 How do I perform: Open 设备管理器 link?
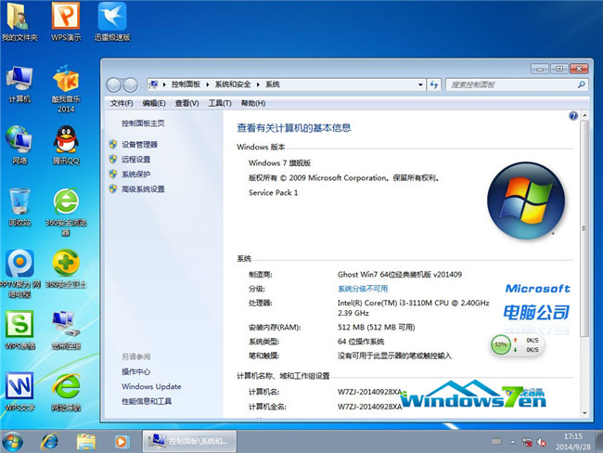tap(139, 144)
